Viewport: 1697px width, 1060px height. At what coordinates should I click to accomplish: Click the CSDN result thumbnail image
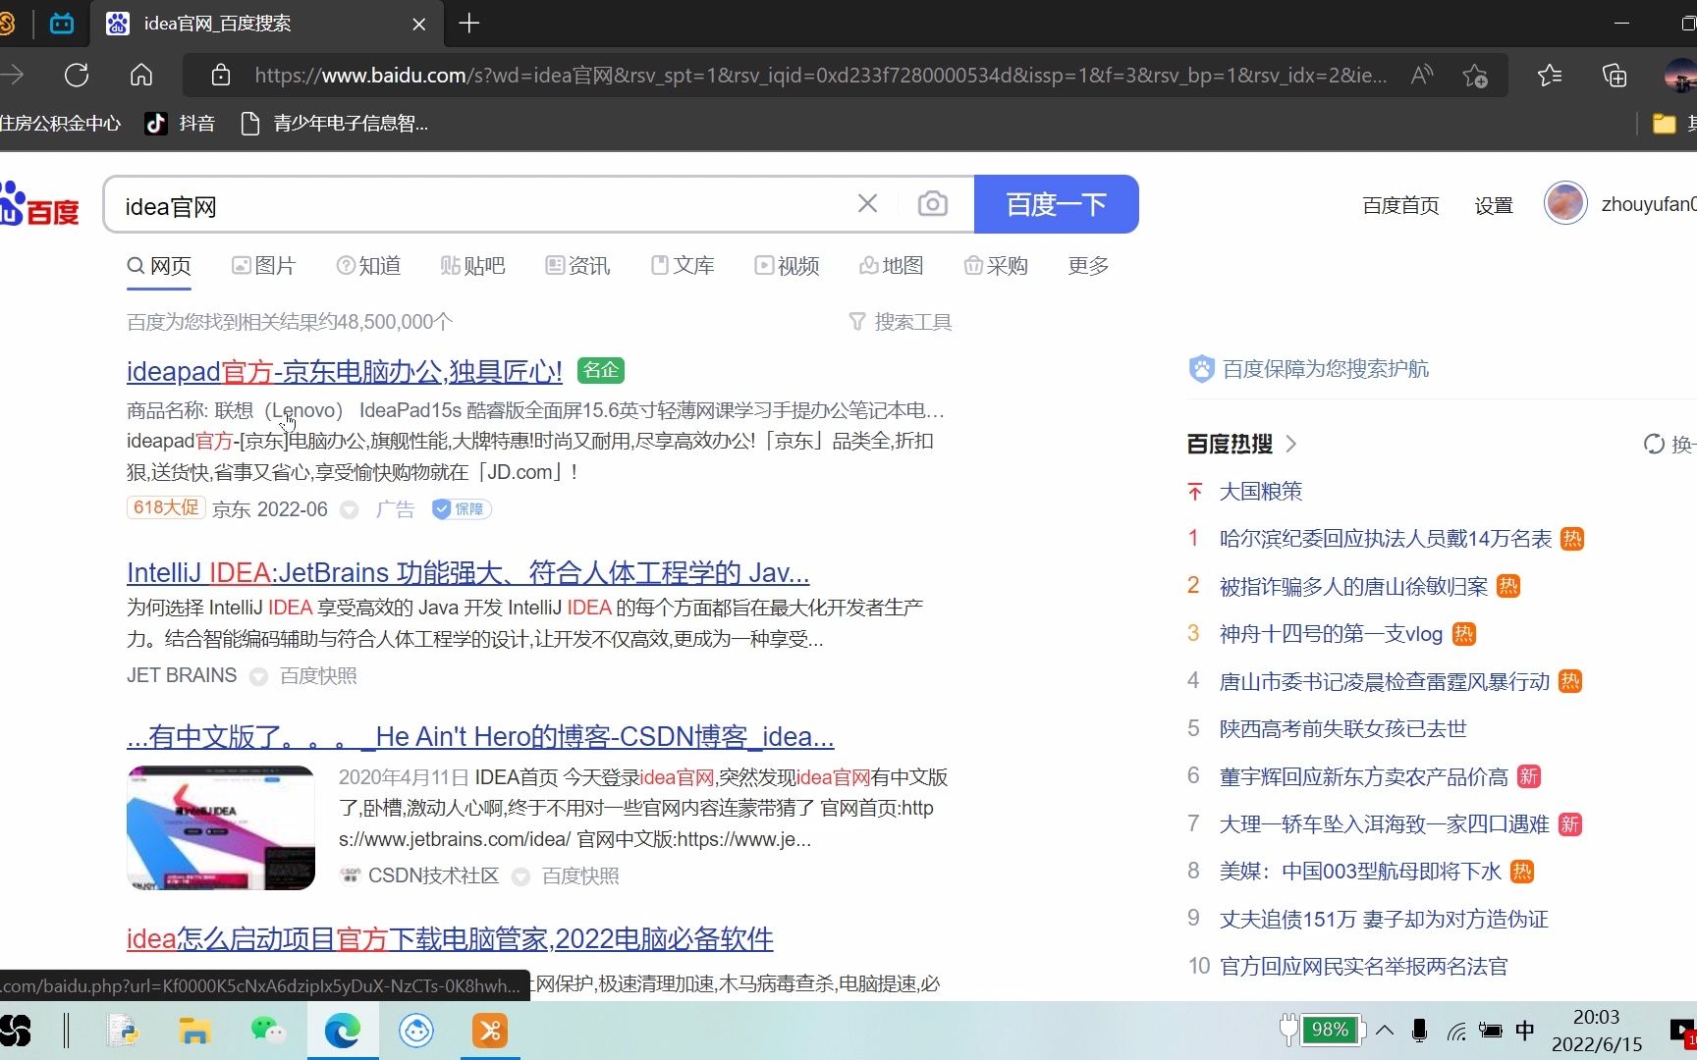(221, 827)
